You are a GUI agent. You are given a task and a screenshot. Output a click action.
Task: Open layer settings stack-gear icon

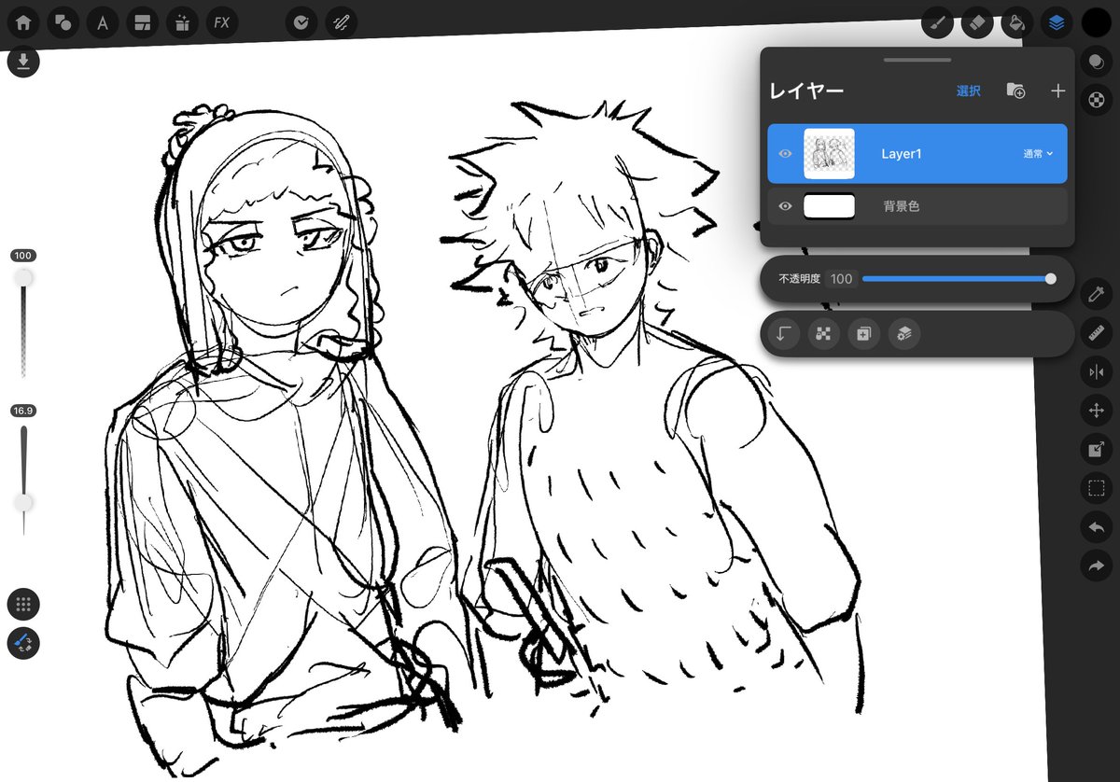(903, 334)
